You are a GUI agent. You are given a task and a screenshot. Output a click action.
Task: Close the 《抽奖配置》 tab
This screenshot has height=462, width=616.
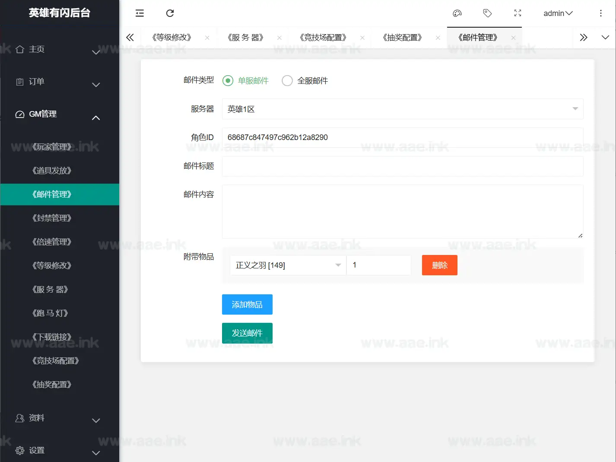(438, 38)
